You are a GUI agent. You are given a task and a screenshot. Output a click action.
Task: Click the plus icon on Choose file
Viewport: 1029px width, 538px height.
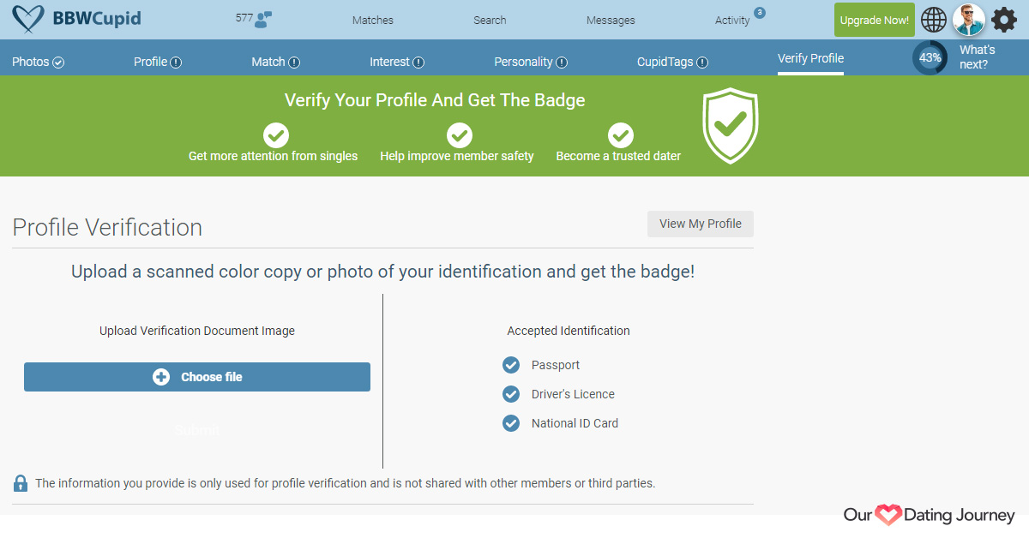(x=161, y=377)
